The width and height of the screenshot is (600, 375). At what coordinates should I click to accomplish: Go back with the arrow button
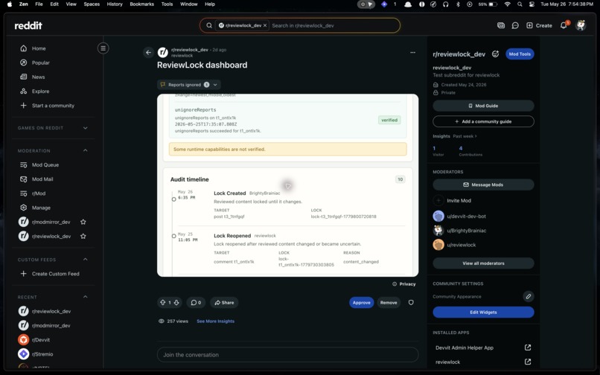[148, 52]
